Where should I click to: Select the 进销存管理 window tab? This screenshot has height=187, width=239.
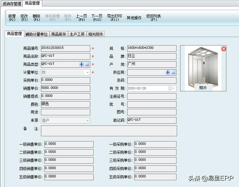coord(12,3)
